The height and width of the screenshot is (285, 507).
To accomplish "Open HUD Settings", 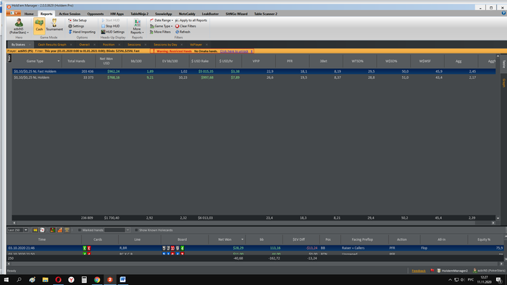I will [112, 32].
